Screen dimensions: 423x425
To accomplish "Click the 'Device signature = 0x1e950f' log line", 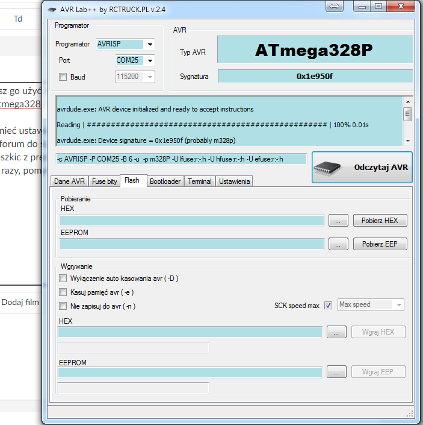I will [x=146, y=140].
